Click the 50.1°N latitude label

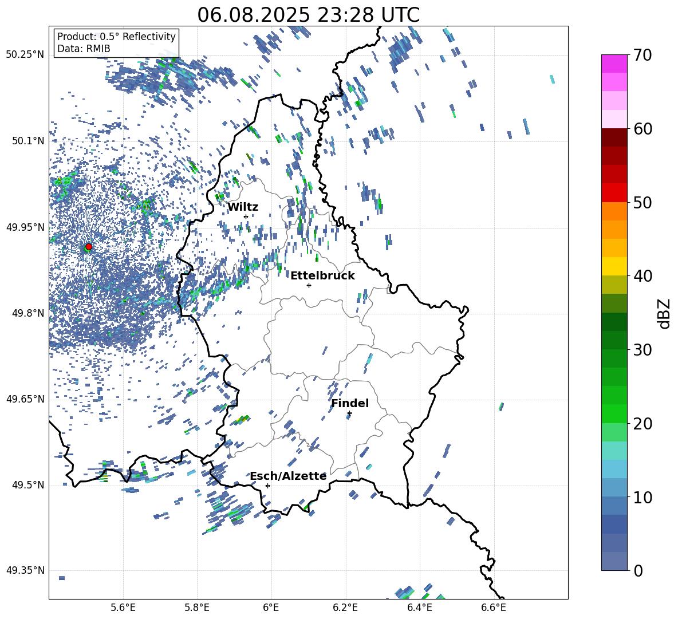coord(28,141)
